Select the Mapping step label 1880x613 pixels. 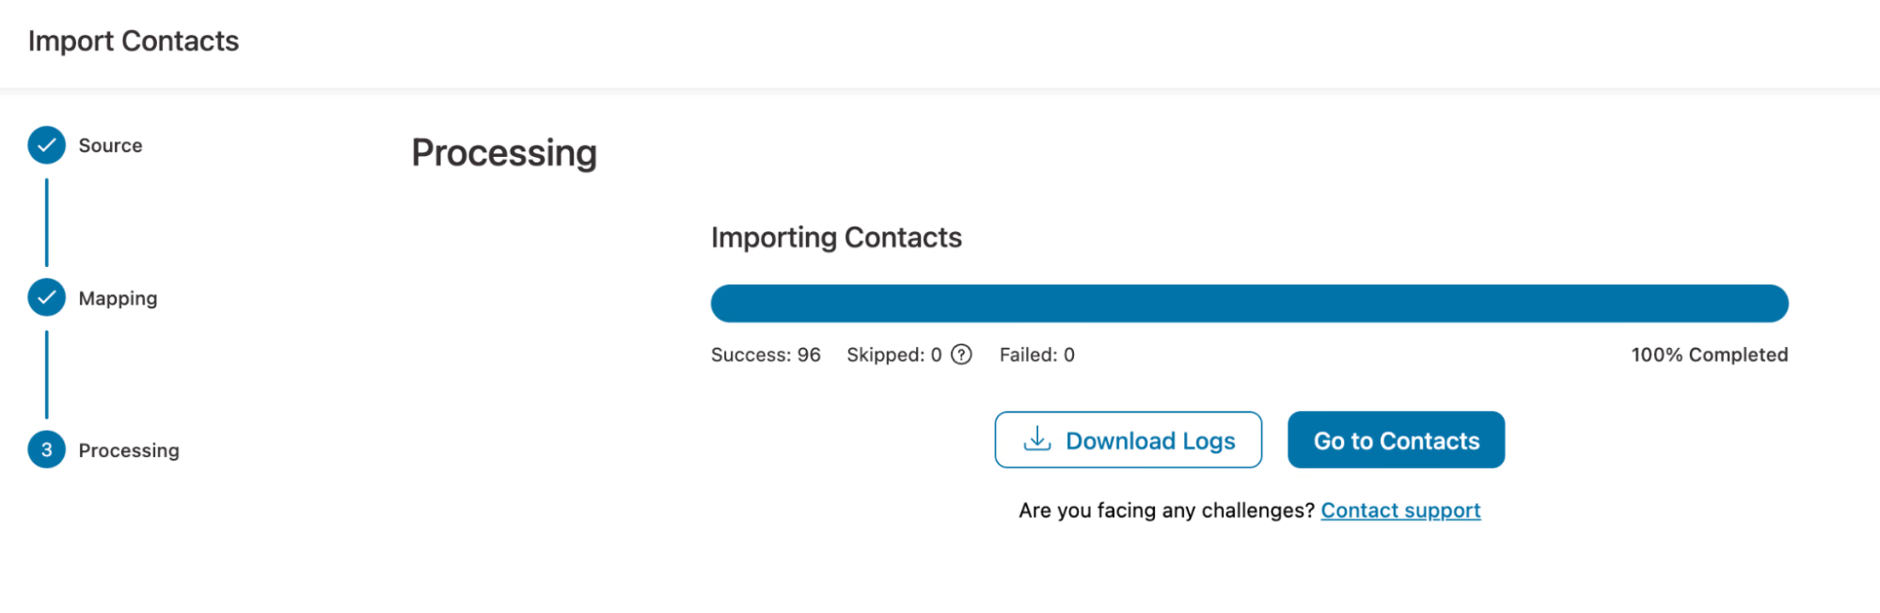pyautogui.click(x=118, y=297)
